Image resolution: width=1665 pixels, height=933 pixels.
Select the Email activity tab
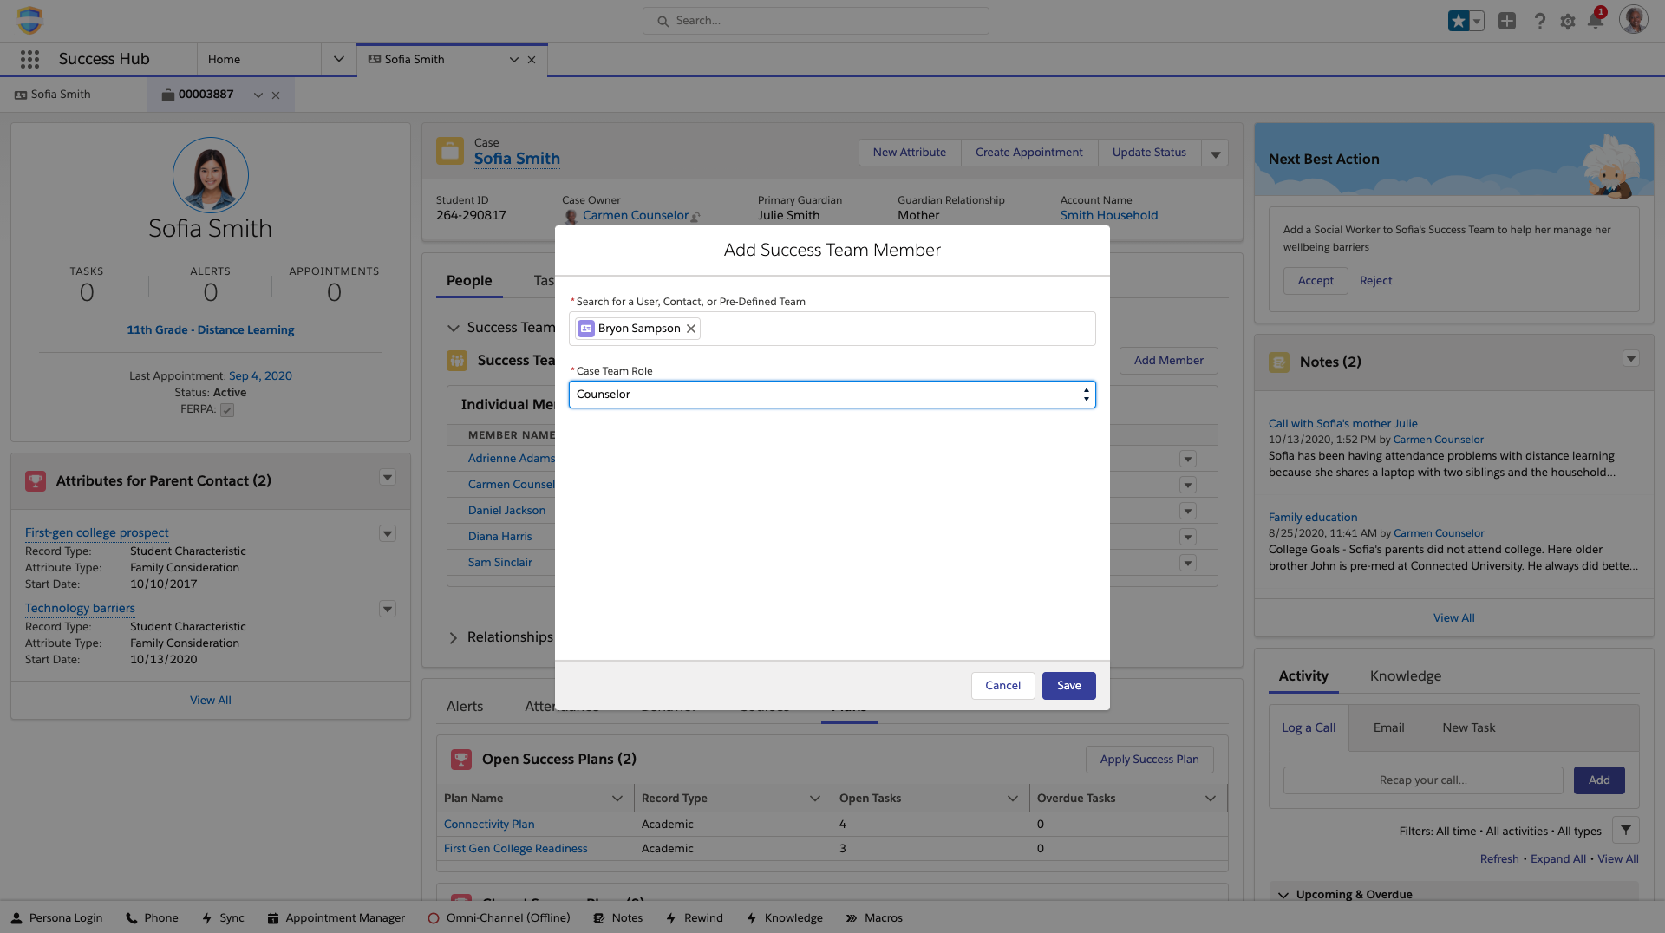coord(1388,728)
